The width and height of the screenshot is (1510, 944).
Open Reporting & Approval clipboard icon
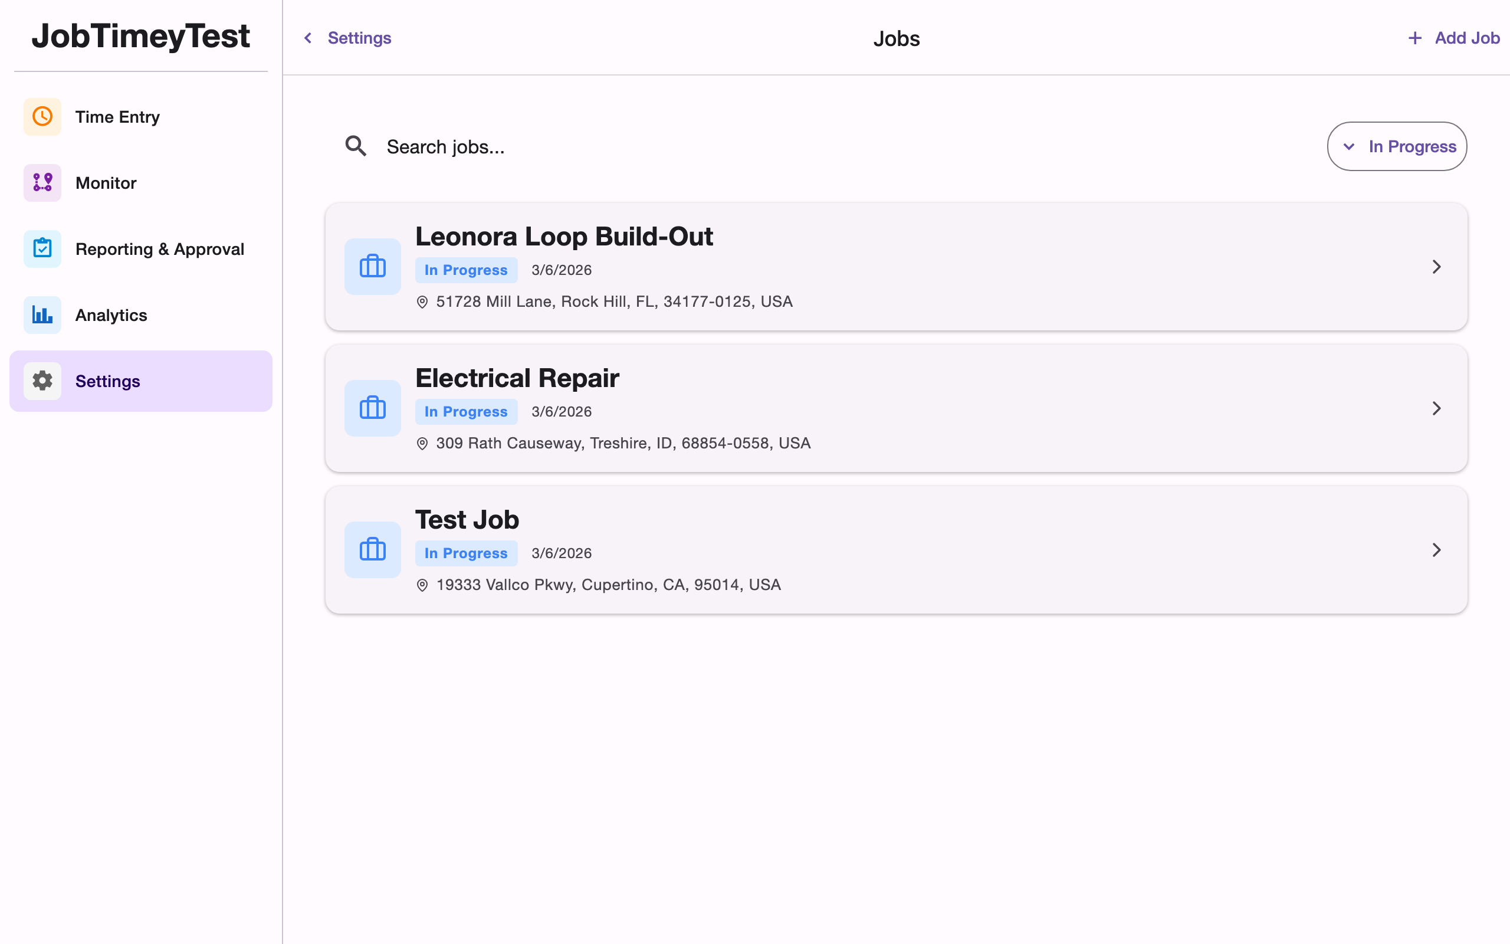42,248
